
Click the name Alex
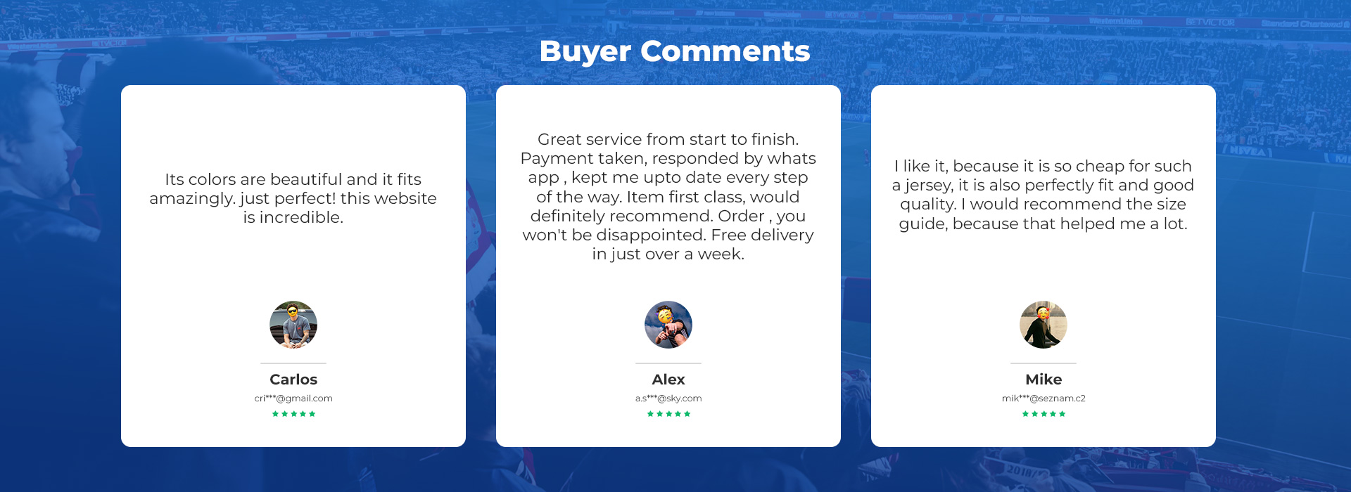[668, 380]
